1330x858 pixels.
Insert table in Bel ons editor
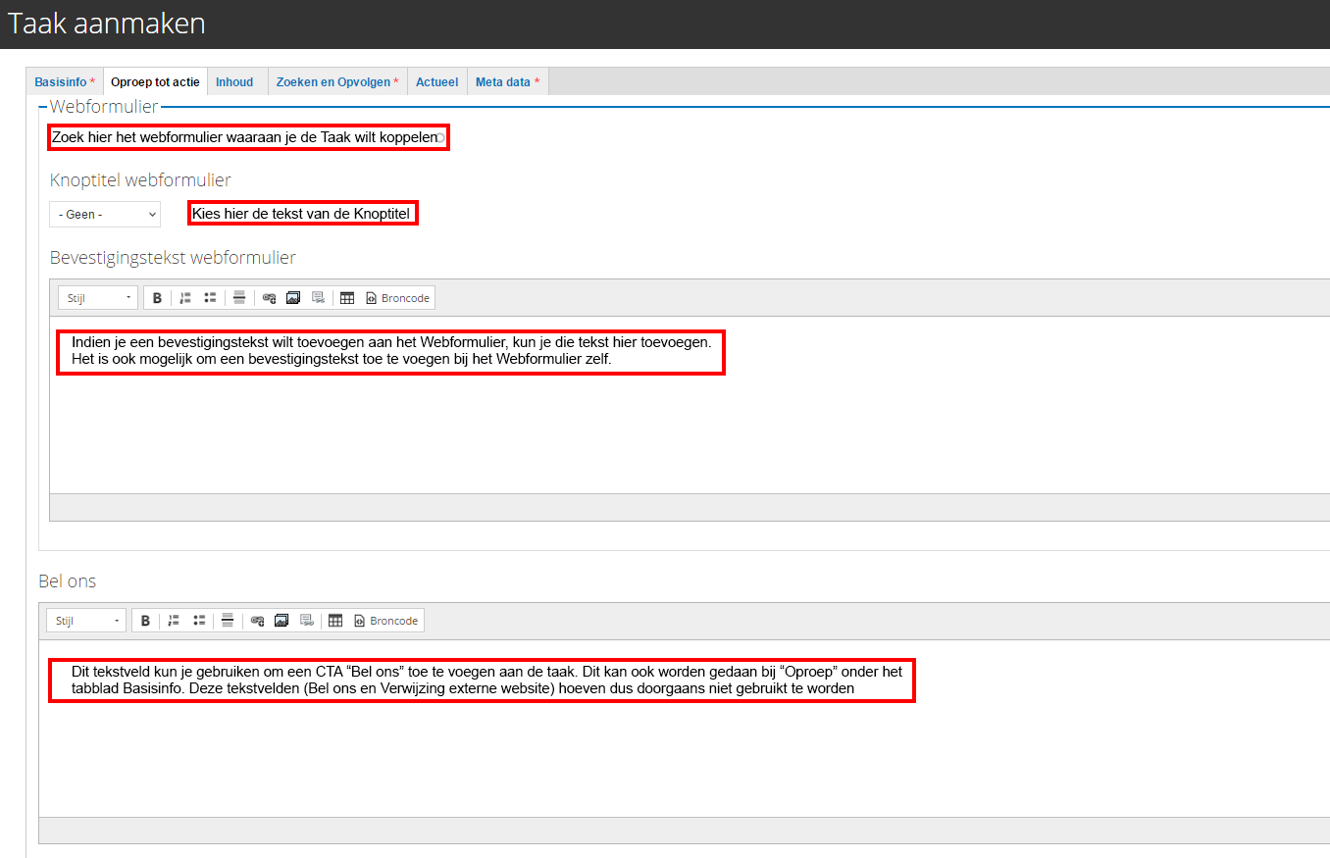[335, 621]
